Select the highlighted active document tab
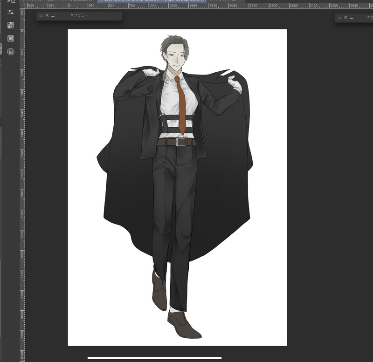 [152, 1]
